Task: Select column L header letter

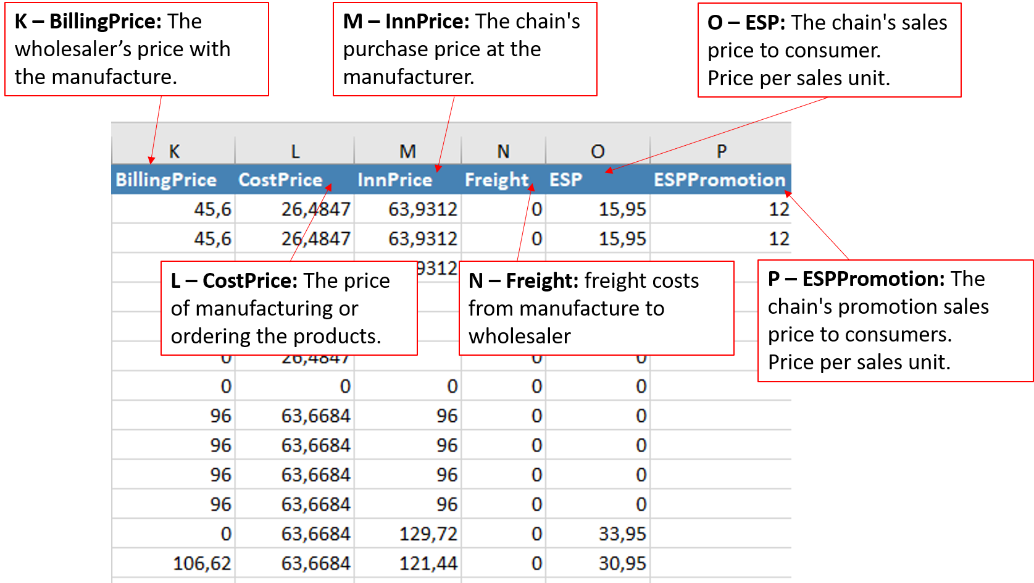Action: click(295, 151)
